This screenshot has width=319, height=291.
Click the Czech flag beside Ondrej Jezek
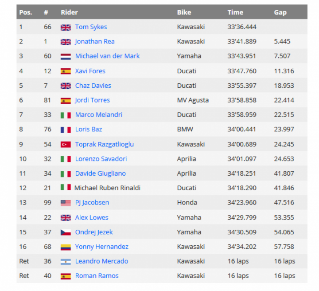(66, 232)
